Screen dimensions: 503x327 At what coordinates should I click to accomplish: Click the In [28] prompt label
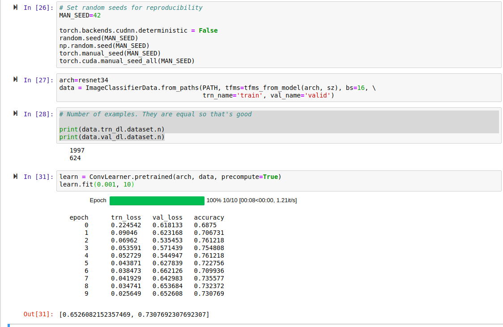(38, 115)
